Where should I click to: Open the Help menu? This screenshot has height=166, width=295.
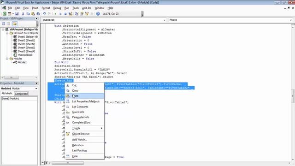pos(110,8)
